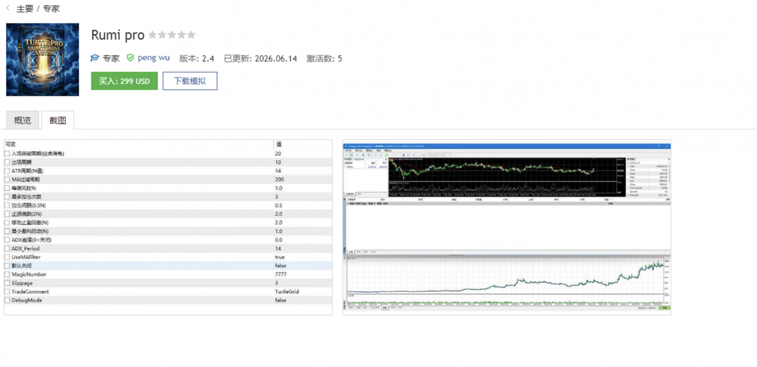
Task: Tick the TradeComment parameter checkbox
Action: click(8, 292)
